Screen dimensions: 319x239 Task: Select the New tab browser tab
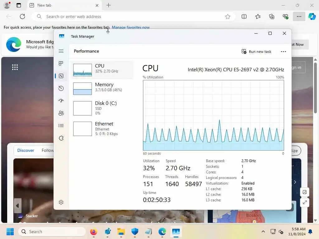pyautogui.click(x=64, y=5)
